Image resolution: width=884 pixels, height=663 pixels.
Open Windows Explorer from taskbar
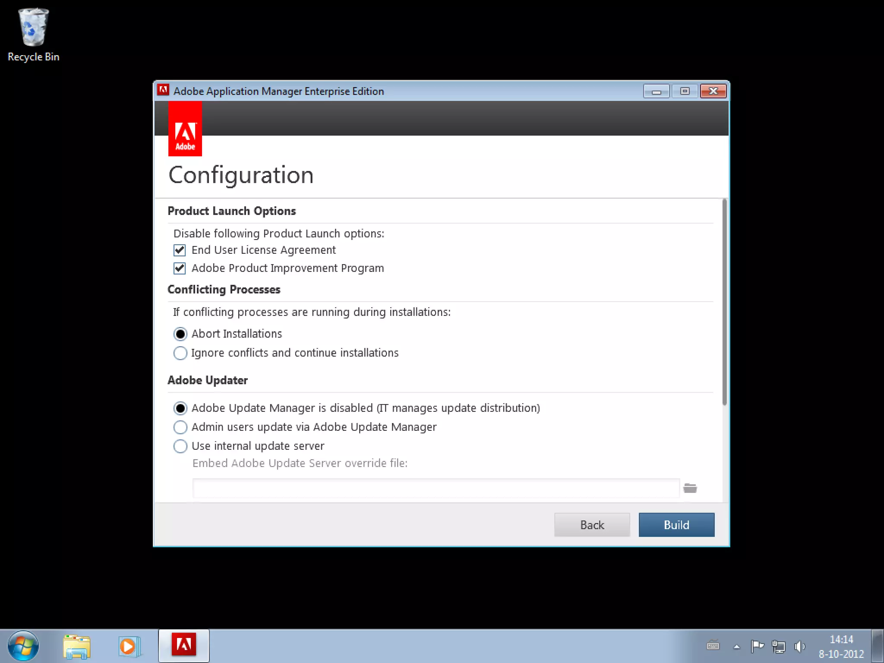76,646
